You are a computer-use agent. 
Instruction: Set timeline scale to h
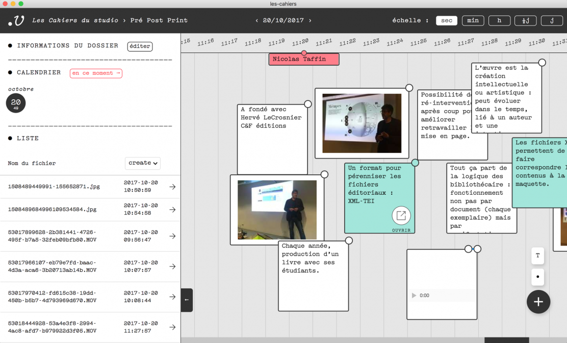pyautogui.click(x=499, y=20)
